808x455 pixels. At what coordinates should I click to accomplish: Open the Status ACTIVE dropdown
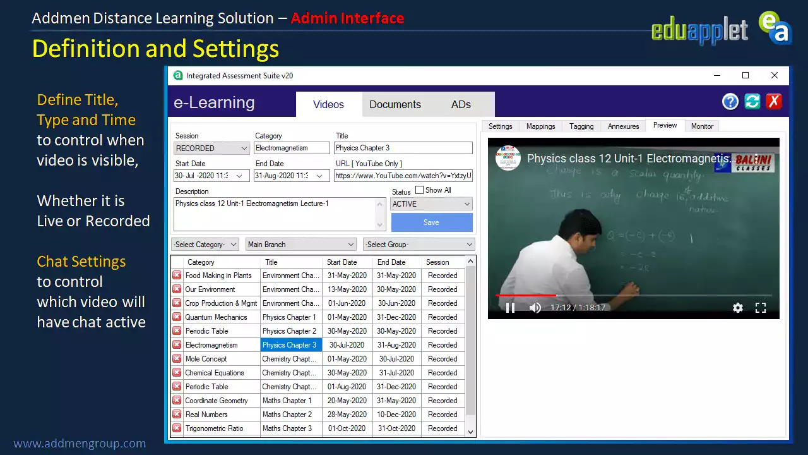467,204
